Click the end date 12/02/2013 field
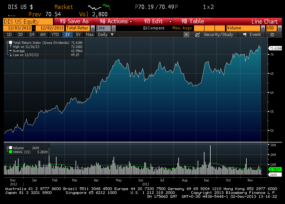The width and height of the screenshot is (285, 204). point(50,28)
